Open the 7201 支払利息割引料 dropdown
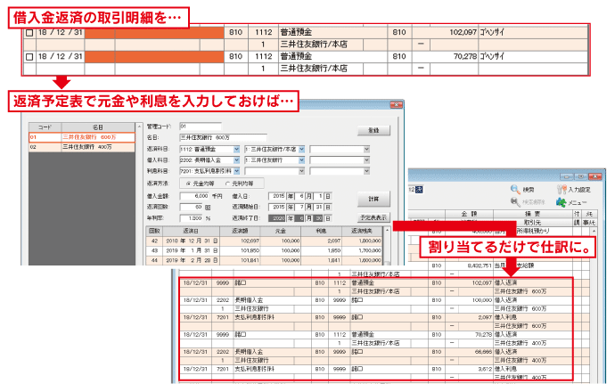 [x=236, y=171]
